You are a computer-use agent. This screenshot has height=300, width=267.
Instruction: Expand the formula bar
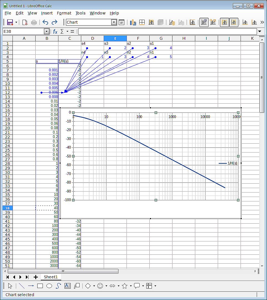point(260,31)
